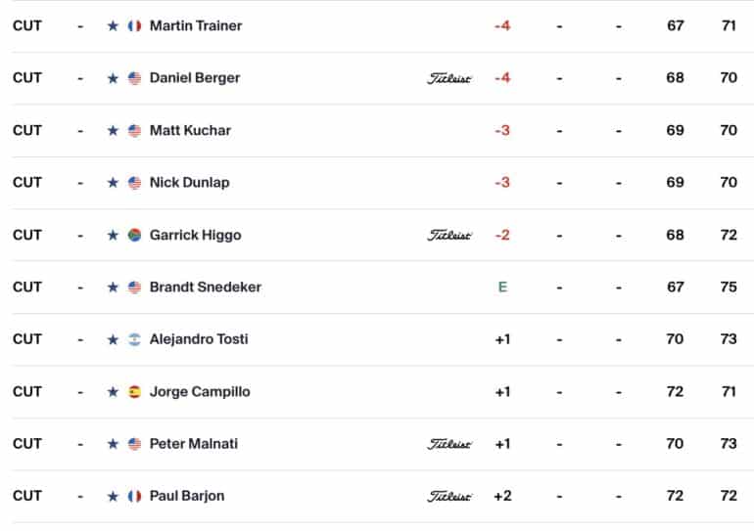Toggle favorite star for Daniel Berger
This screenshot has width=754, height=531.
tap(113, 78)
